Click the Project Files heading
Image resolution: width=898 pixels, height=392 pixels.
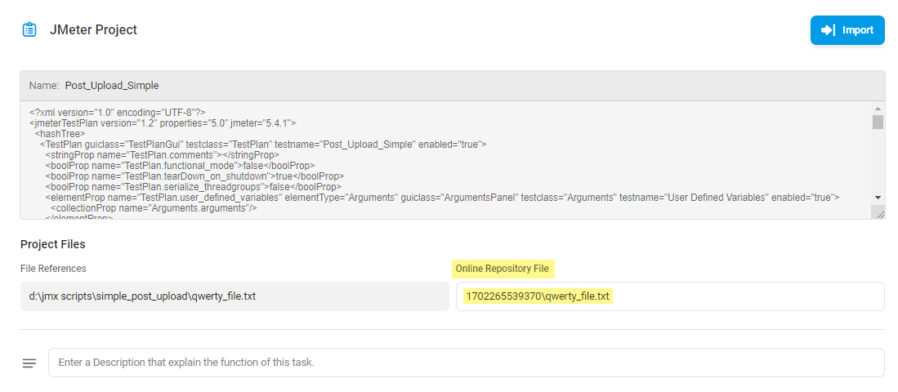52,244
